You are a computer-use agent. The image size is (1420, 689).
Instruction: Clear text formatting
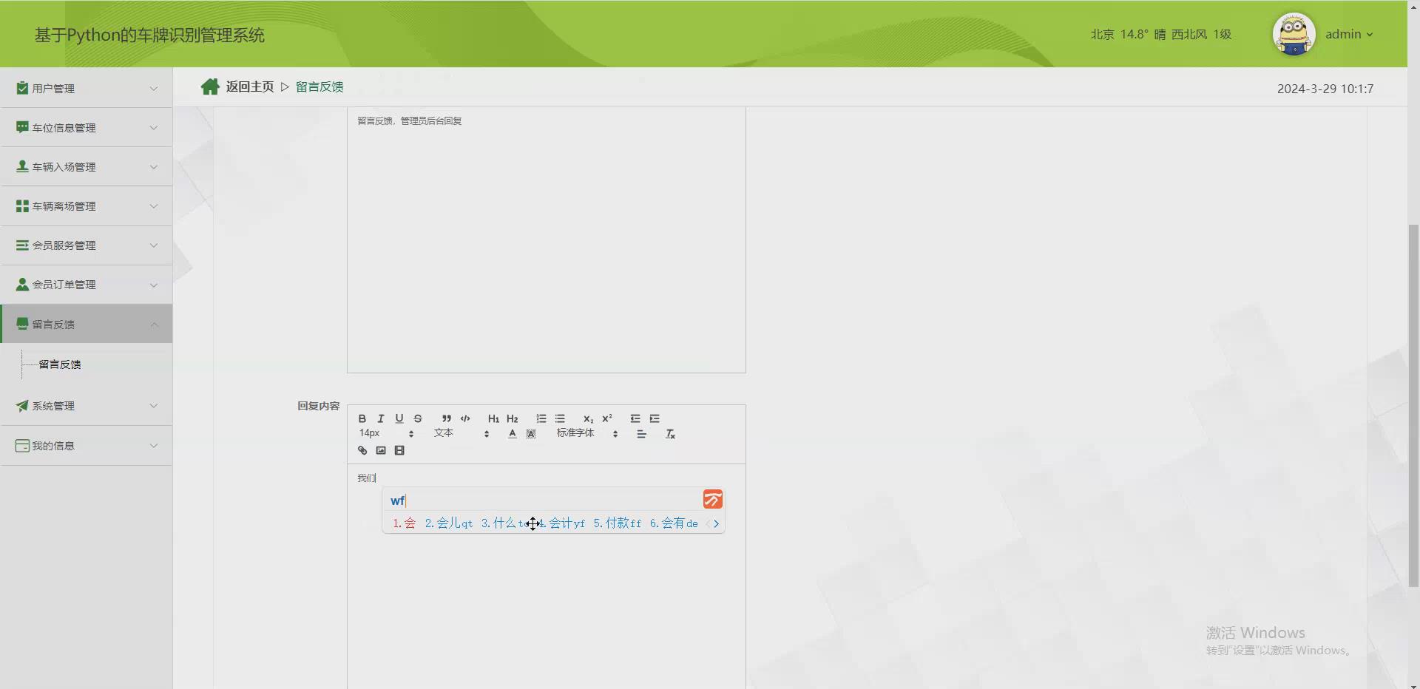click(x=671, y=434)
